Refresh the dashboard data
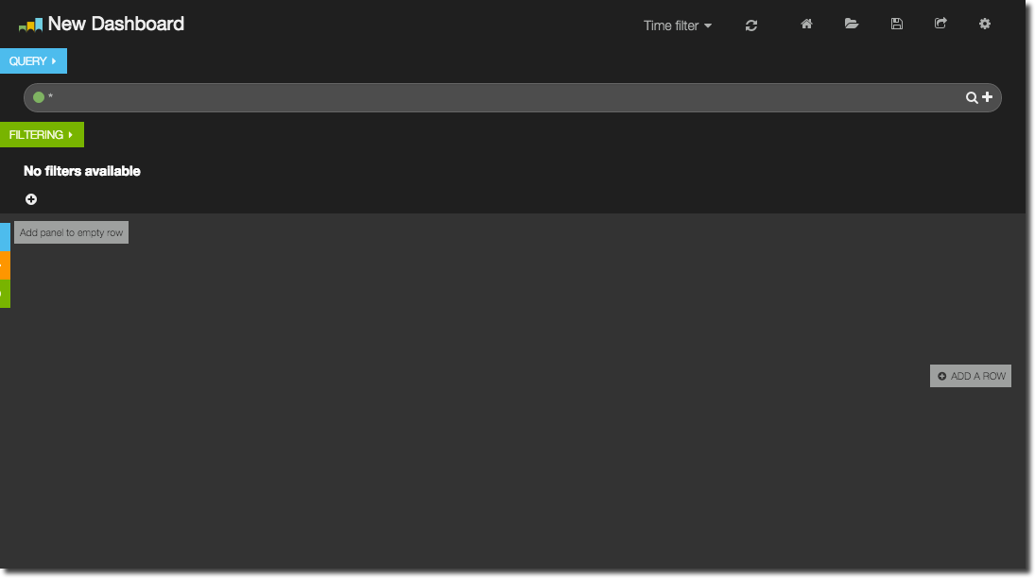Image resolution: width=1035 pixels, height=578 pixels. 751,25
